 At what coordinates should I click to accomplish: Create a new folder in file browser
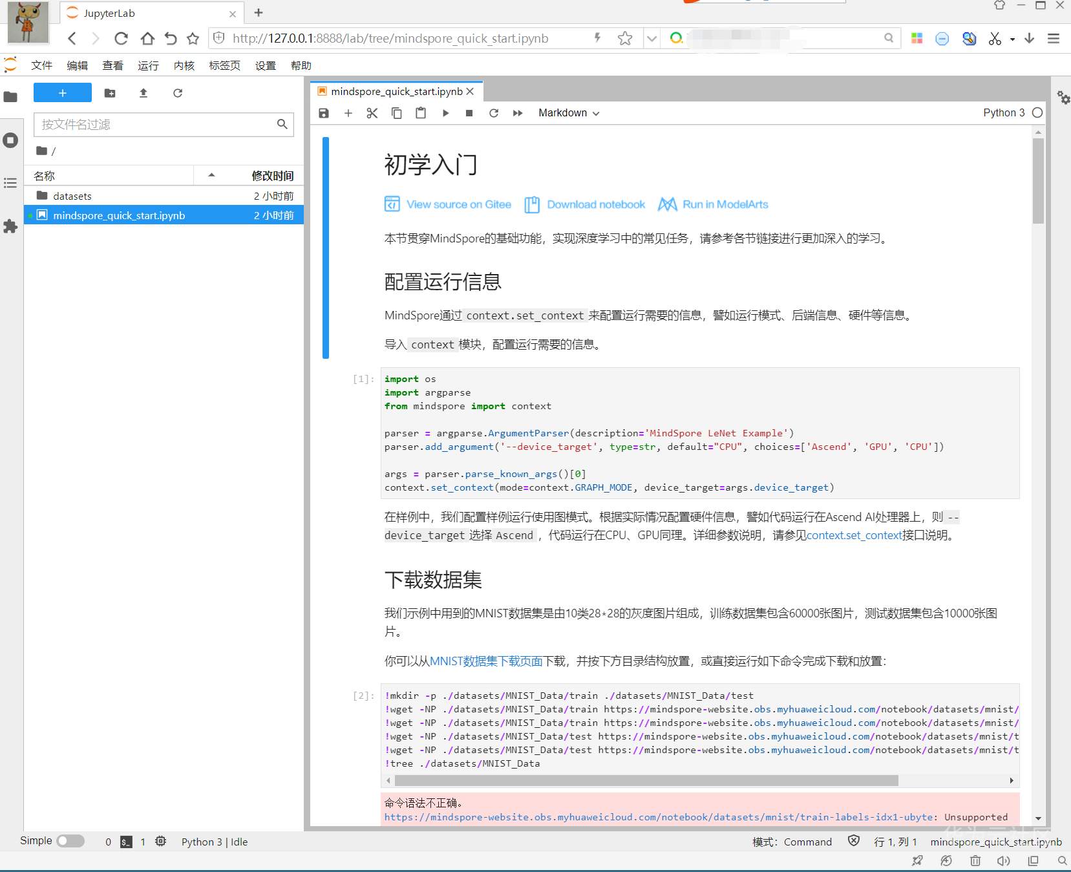[x=110, y=93]
